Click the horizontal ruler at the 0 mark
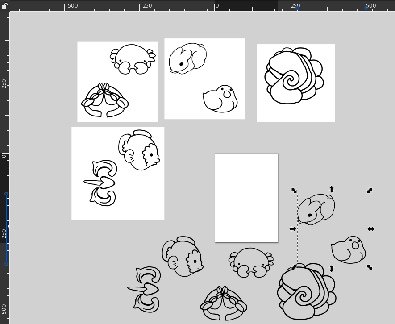Screen dimensions: 395x324 pyautogui.click(x=215, y=6)
